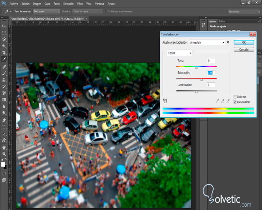This screenshot has width=262, height=210.
Task: Open the Imagen menu
Action: point(37,4)
